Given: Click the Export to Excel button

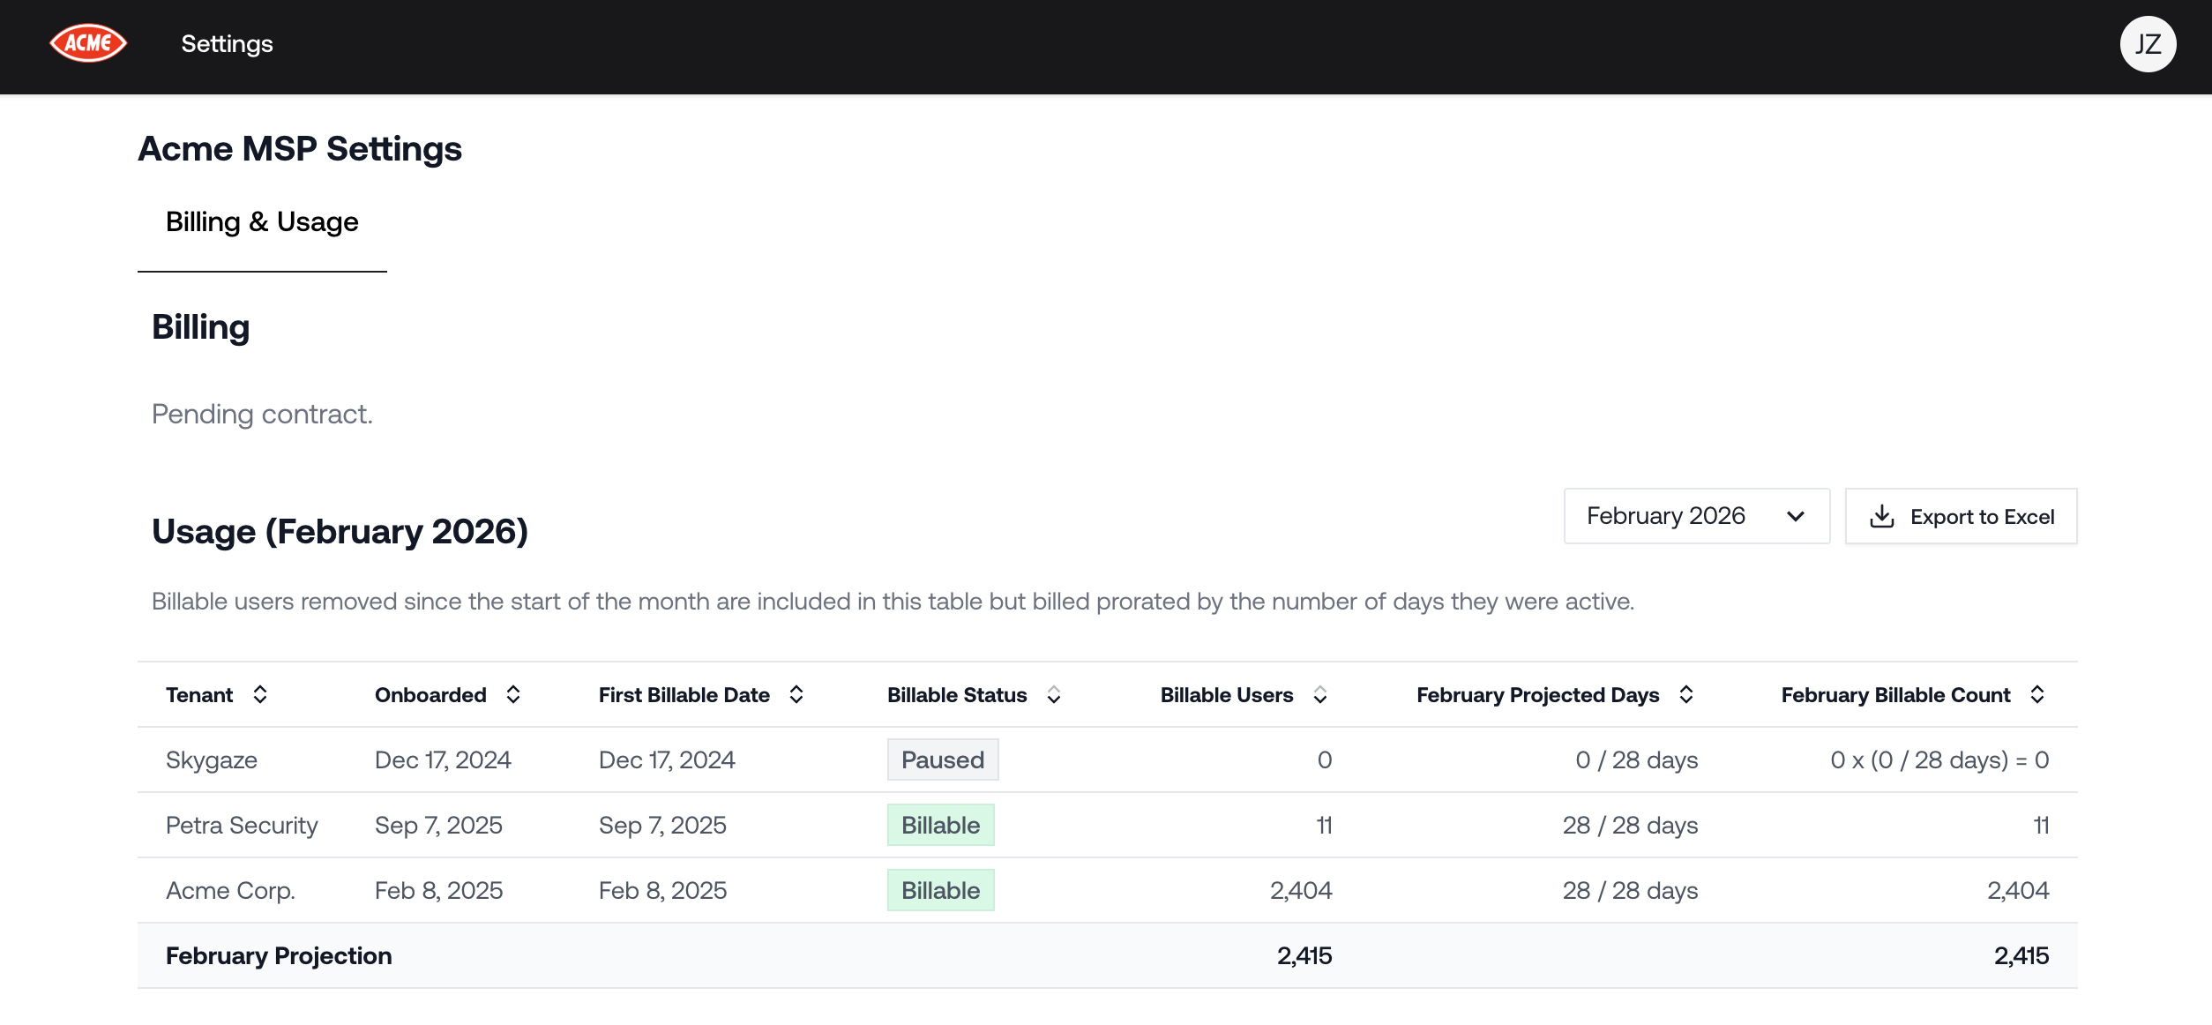Looking at the screenshot, I should [x=1961, y=516].
